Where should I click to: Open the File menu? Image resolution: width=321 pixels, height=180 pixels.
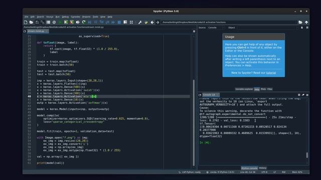(27, 16)
